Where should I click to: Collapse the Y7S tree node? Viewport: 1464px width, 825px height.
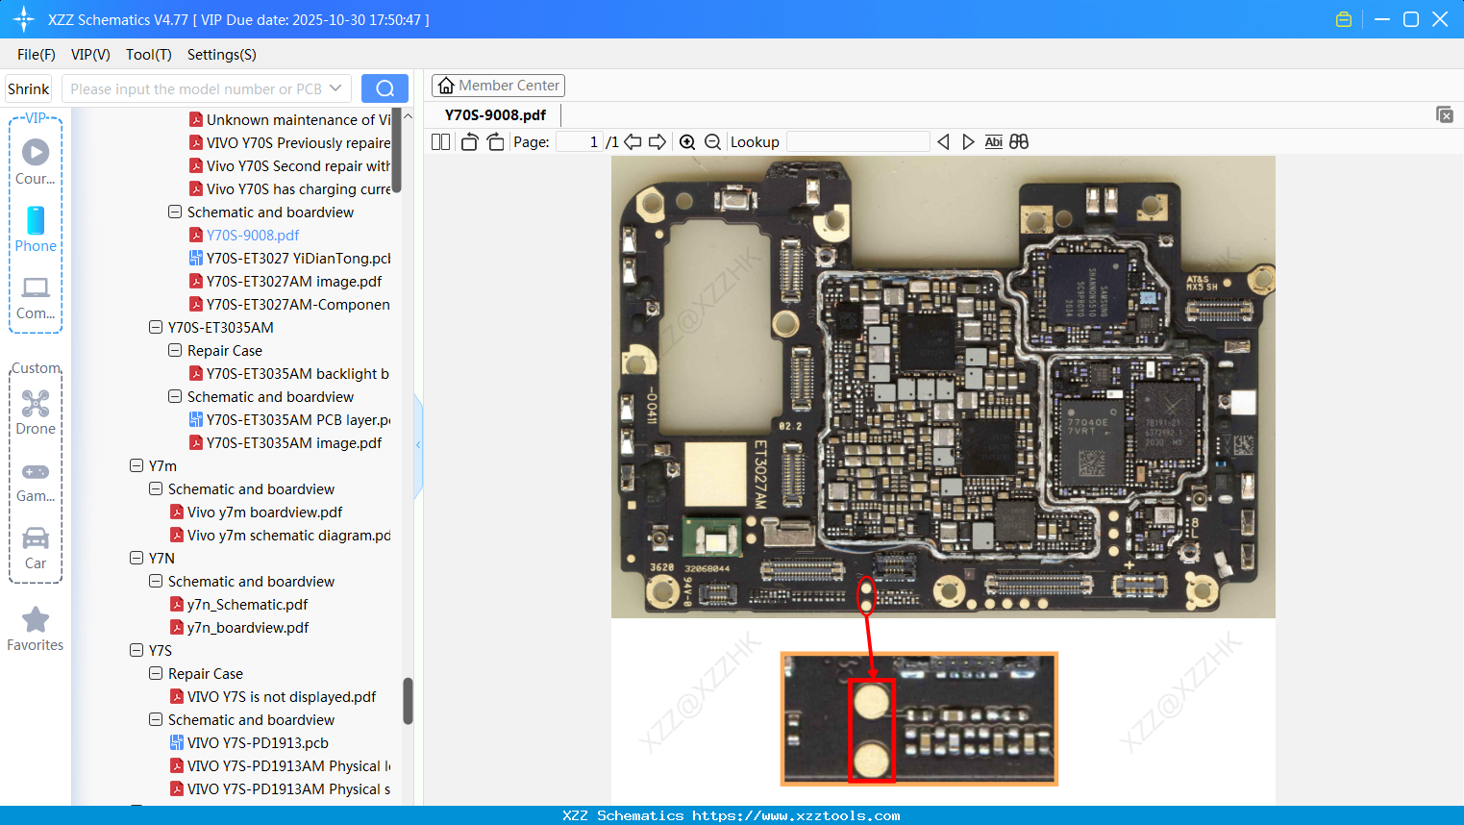click(136, 650)
